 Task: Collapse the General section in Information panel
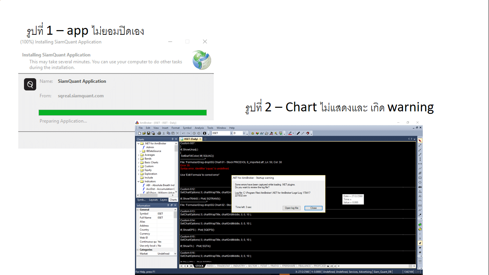[138, 210]
